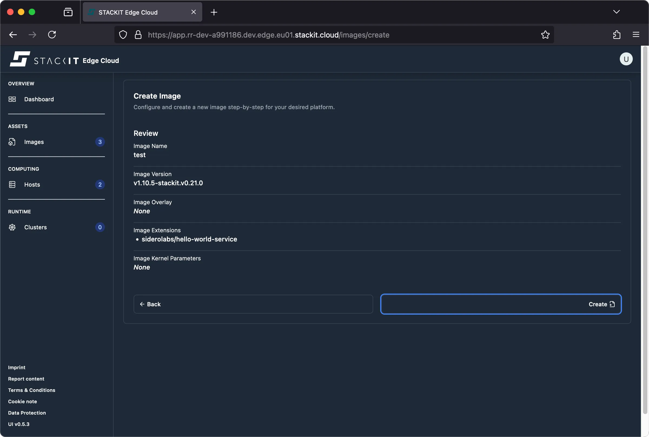649x437 pixels.
Task: Bookmark this page with the star icon
Action: (545, 35)
